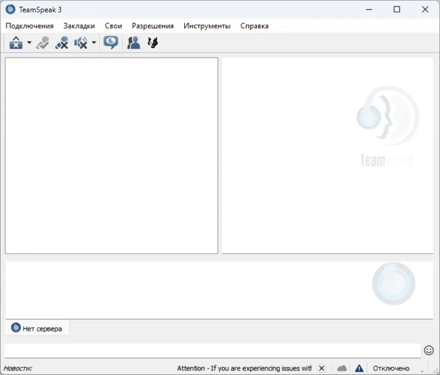Open the Закладки menu
440x375 pixels.
click(x=79, y=26)
